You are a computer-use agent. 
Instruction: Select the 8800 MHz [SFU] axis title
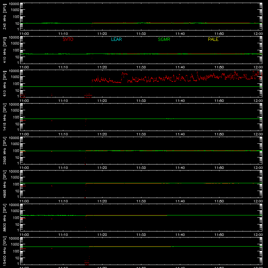tap(5, 217)
